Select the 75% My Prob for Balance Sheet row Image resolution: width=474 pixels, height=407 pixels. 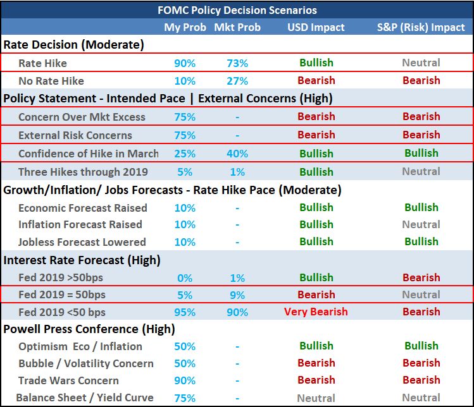(x=185, y=398)
